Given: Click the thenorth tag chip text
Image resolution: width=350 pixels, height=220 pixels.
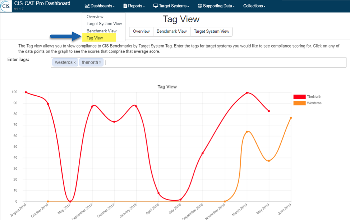Looking at the screenshot, I should coord(90,62).
